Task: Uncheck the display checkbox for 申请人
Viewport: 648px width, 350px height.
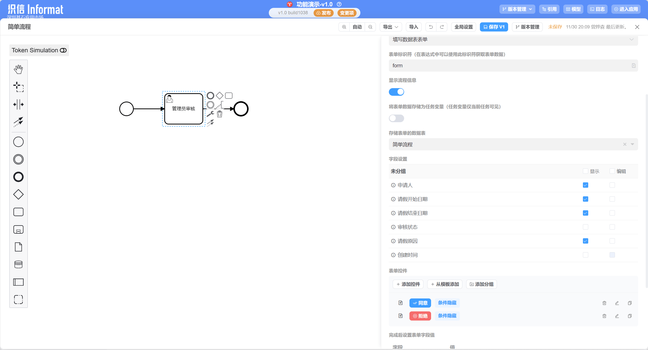Action: pyautogui.click(x=585, y=185)
